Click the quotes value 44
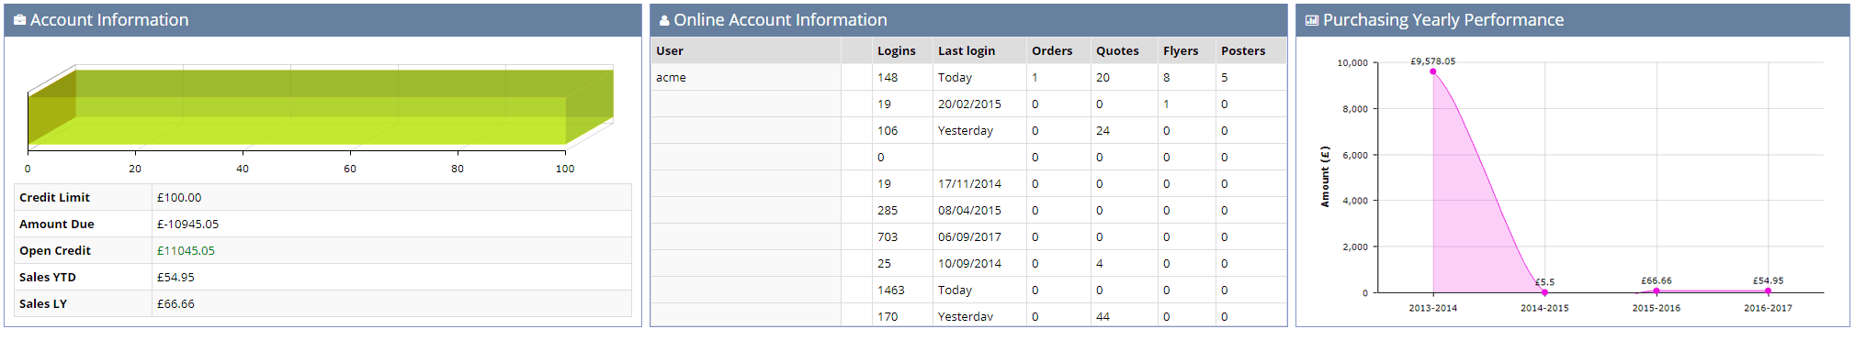 coord(1103,317)
